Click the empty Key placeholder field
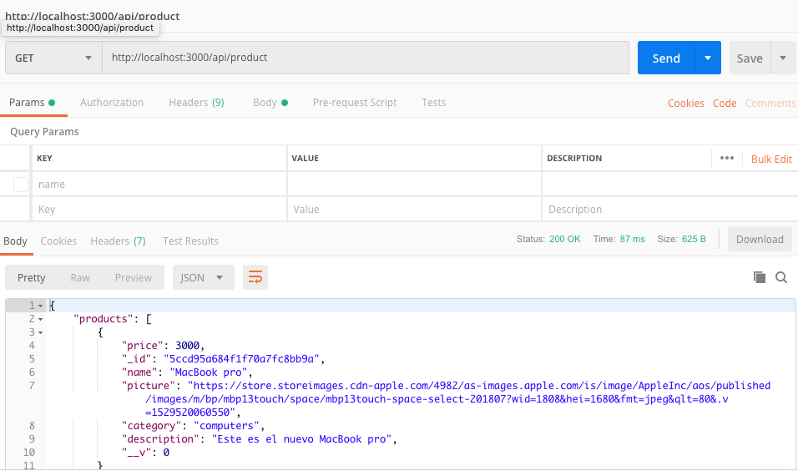This screenshot has height=471, width=798. pyautogui.click(x=159, y=210)
